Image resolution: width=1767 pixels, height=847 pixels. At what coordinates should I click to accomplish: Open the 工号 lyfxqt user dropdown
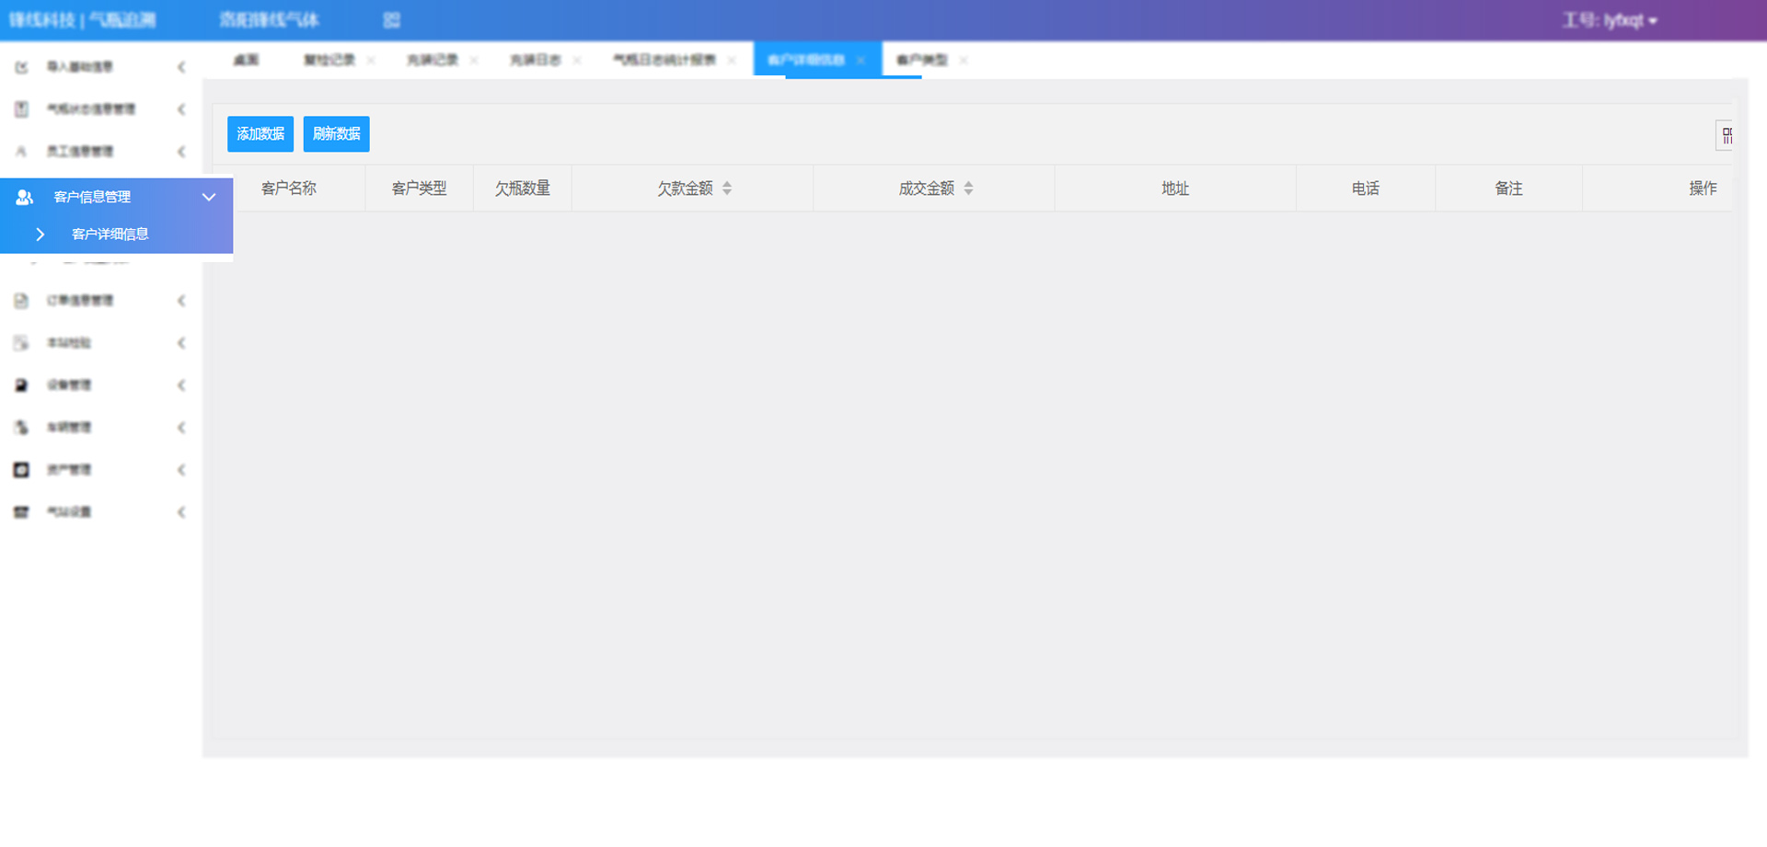tap(1609, 20)
